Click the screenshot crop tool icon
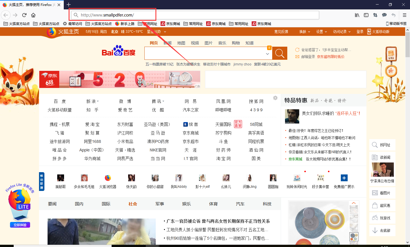 pos(375,15)
